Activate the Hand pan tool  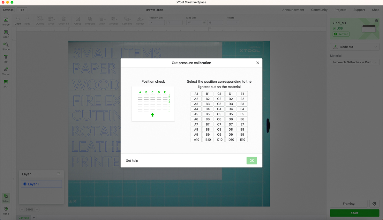coord(6,211)
